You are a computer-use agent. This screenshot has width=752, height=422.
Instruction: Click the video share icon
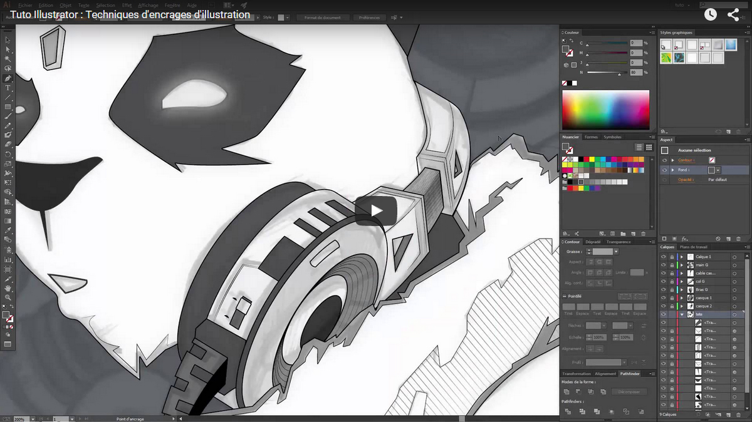[733, 14]
